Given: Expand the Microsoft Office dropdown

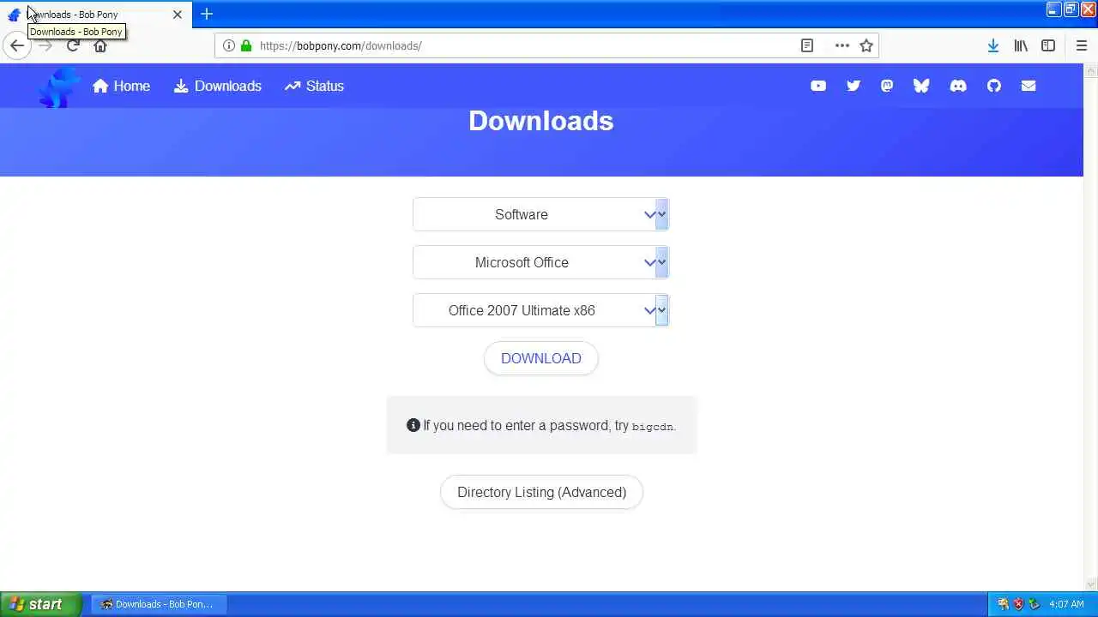Looking at the screenshot, I should 540,262.
